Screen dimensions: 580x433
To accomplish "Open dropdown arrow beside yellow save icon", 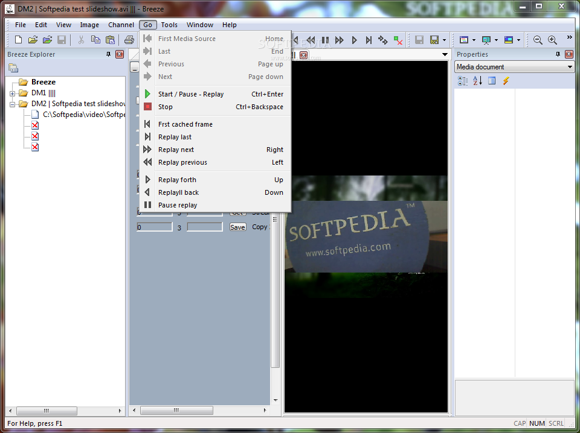I will point(444,40).
